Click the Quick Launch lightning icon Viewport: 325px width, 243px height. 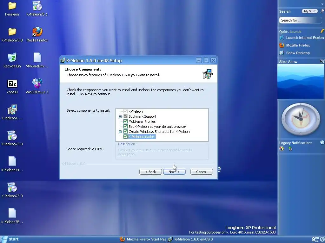[322, 31]
